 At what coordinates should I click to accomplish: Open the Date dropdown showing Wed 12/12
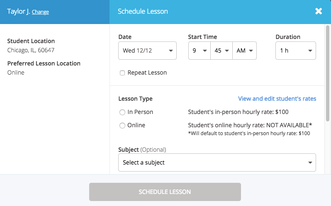pos(147,51)
